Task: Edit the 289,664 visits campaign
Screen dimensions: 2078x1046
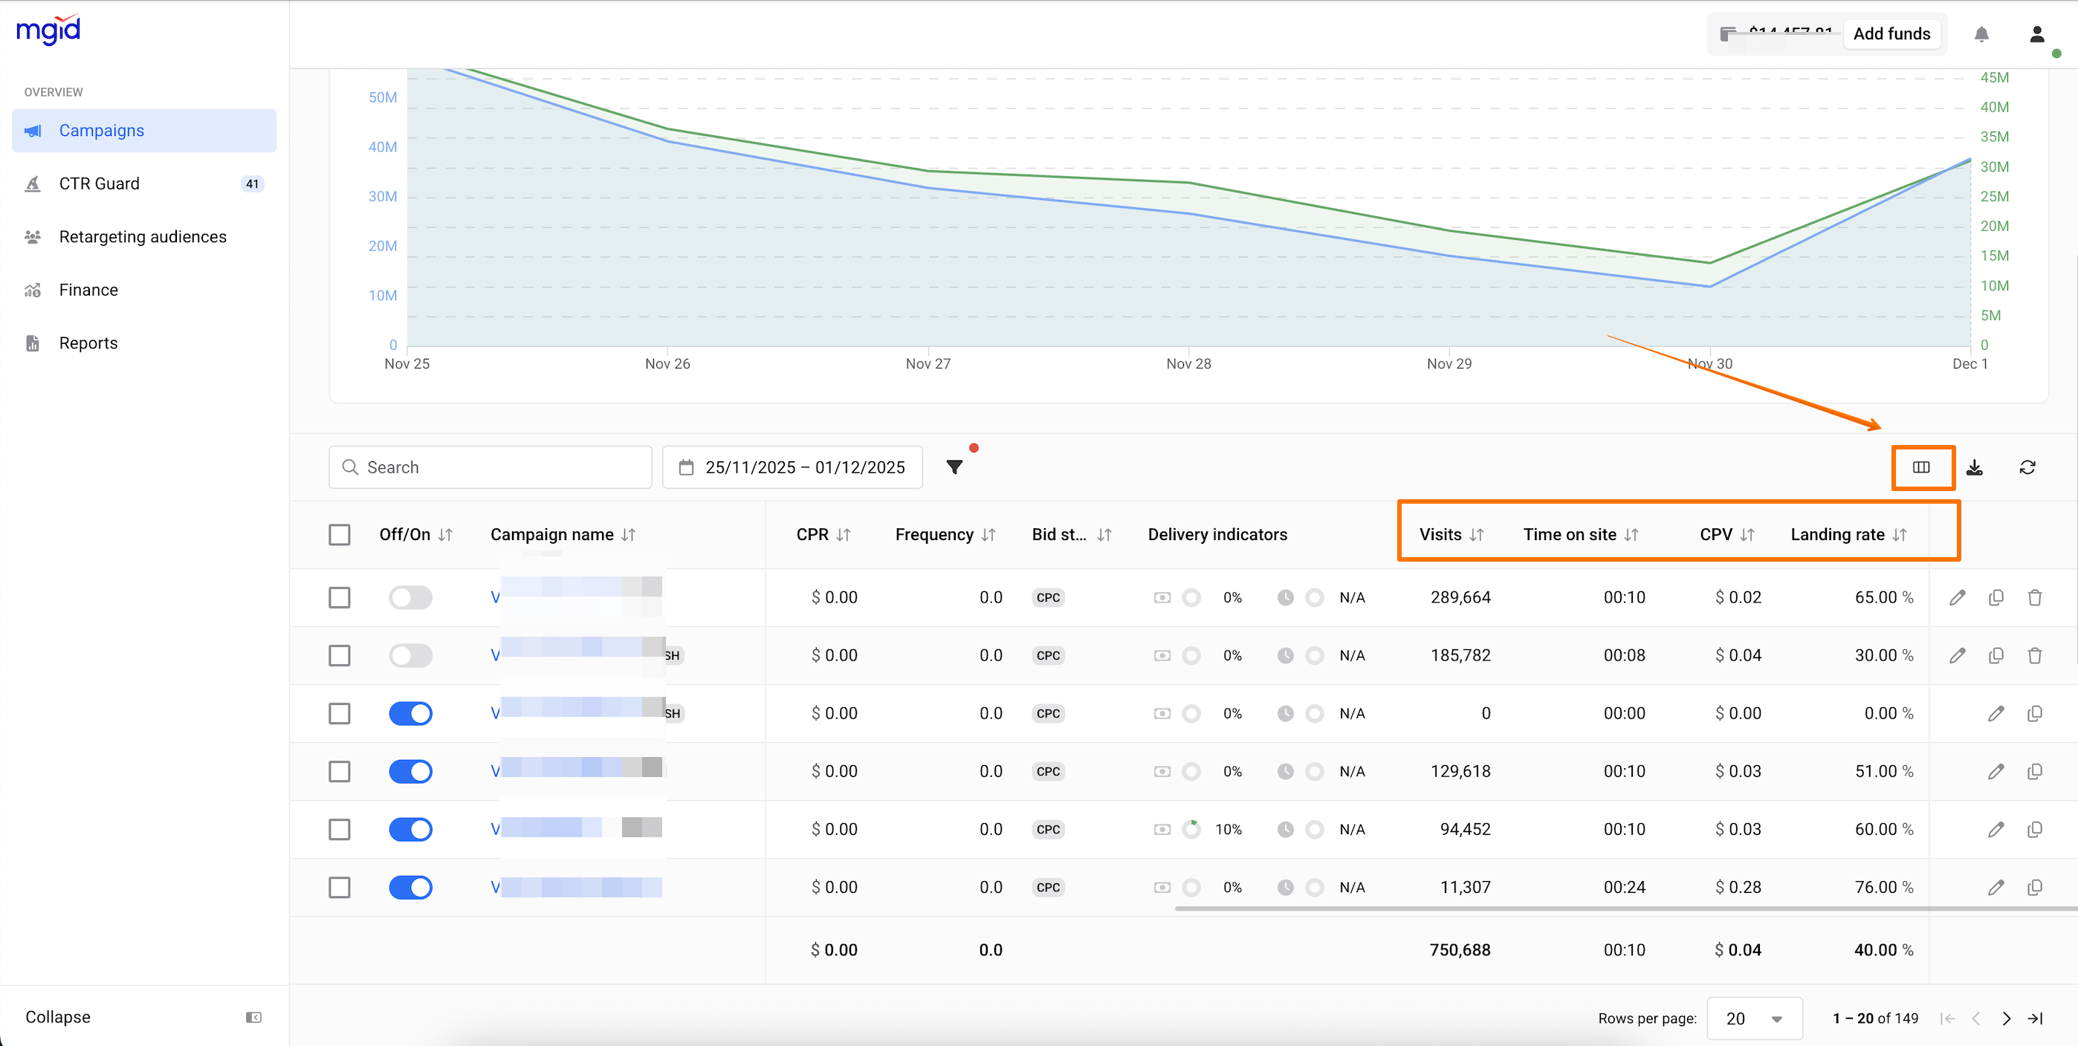Action: pyautogui.click(x=1957, y=597)
